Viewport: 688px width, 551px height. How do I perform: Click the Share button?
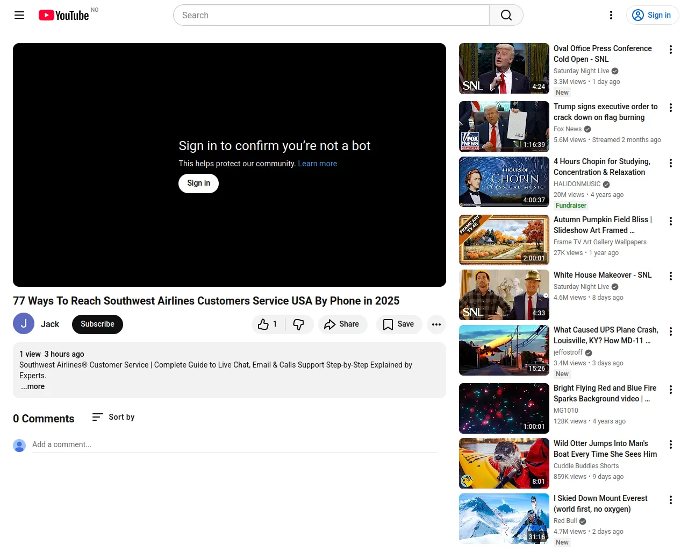pyautogui.click(x=342, y=324)
